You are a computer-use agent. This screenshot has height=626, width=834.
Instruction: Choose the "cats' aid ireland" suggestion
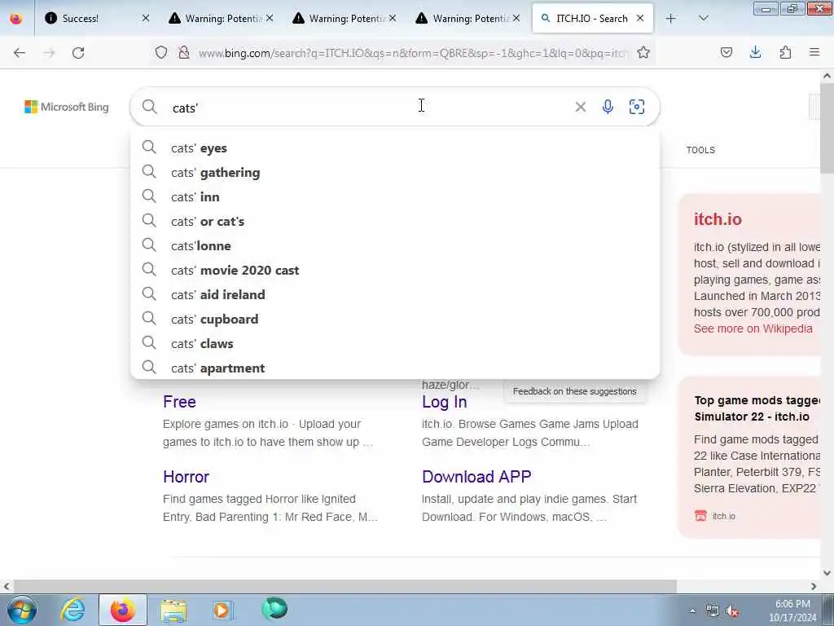pos(395,295)
